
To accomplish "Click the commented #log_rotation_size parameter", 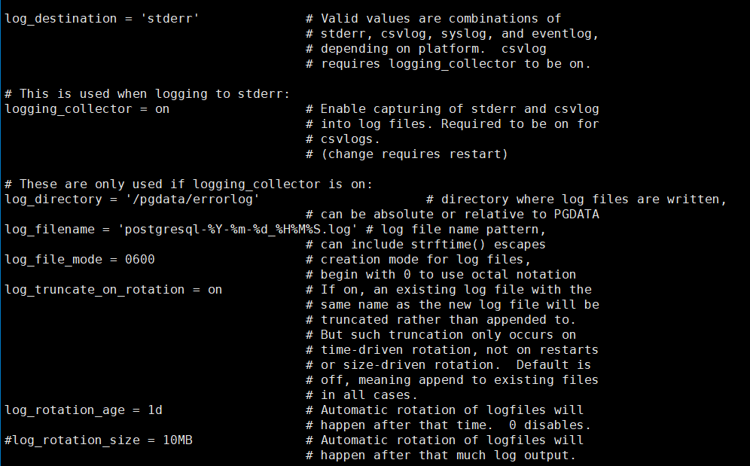I will pyautogui.click(x=72, y=440).
